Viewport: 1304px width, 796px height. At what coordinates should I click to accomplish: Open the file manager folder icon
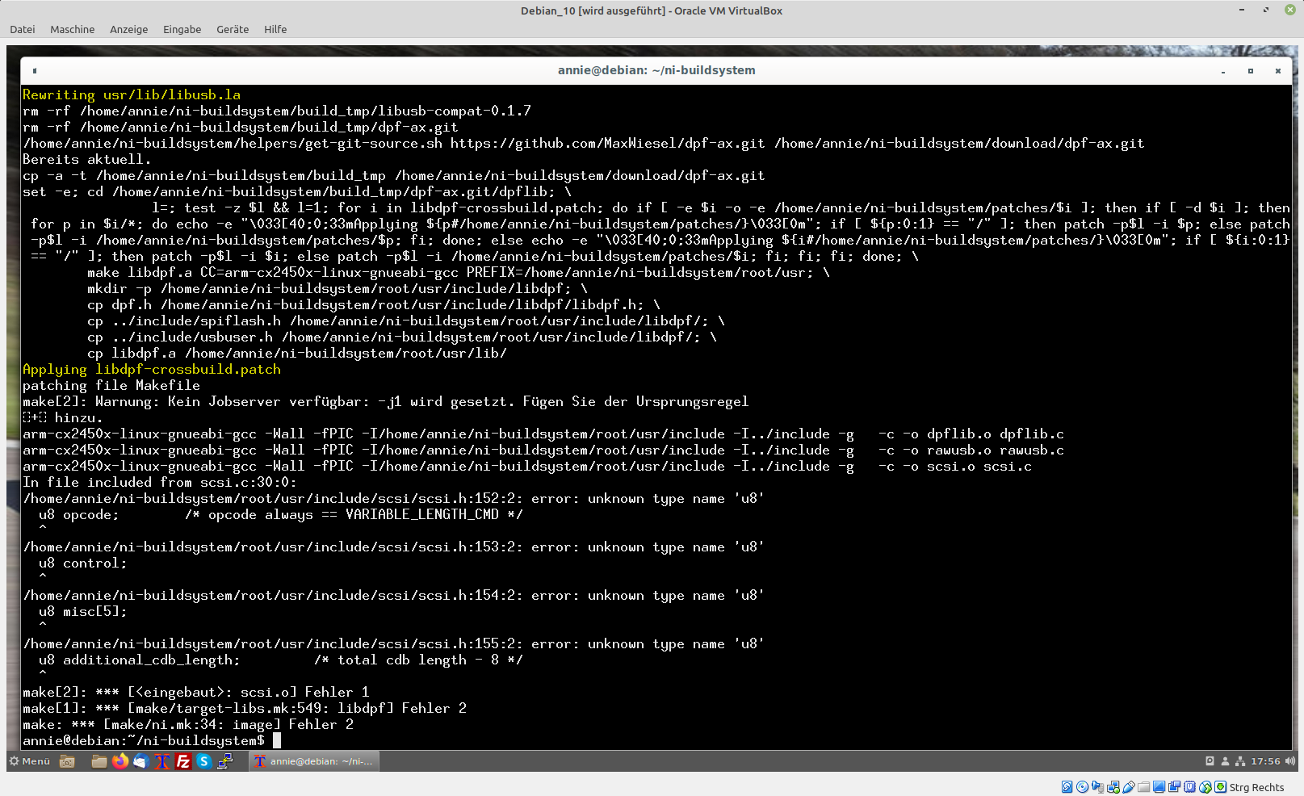(99, 761)
